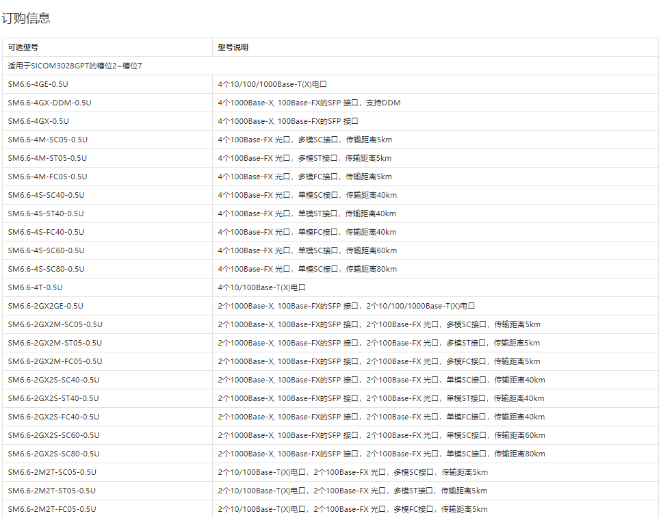Select the SM6.6-2M2T-FC05-0.5U model cell

[x=52, y=510]
